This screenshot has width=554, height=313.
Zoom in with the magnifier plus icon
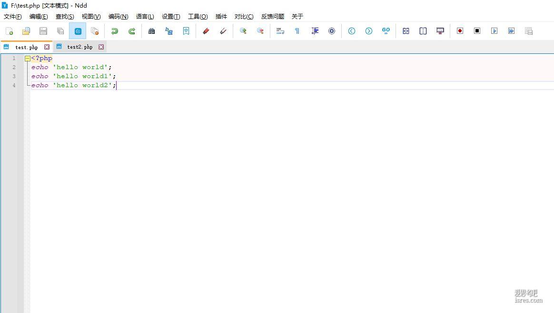point(243,31)
